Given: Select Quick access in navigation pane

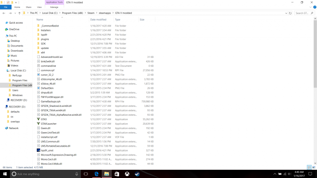Looking at the screenshot, I should 16,23.
